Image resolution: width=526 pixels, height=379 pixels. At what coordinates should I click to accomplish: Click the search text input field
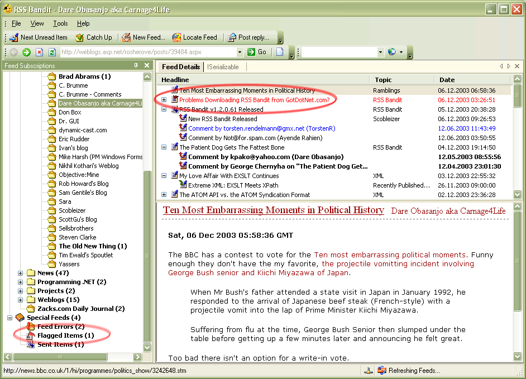coord(339,52)
